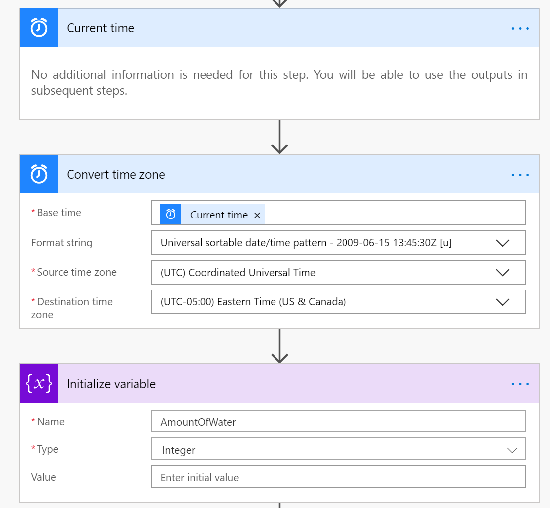This screenshot has height=508, width=550.
Task: Open the Source time zone dropdown
Action: pos(502,273)
